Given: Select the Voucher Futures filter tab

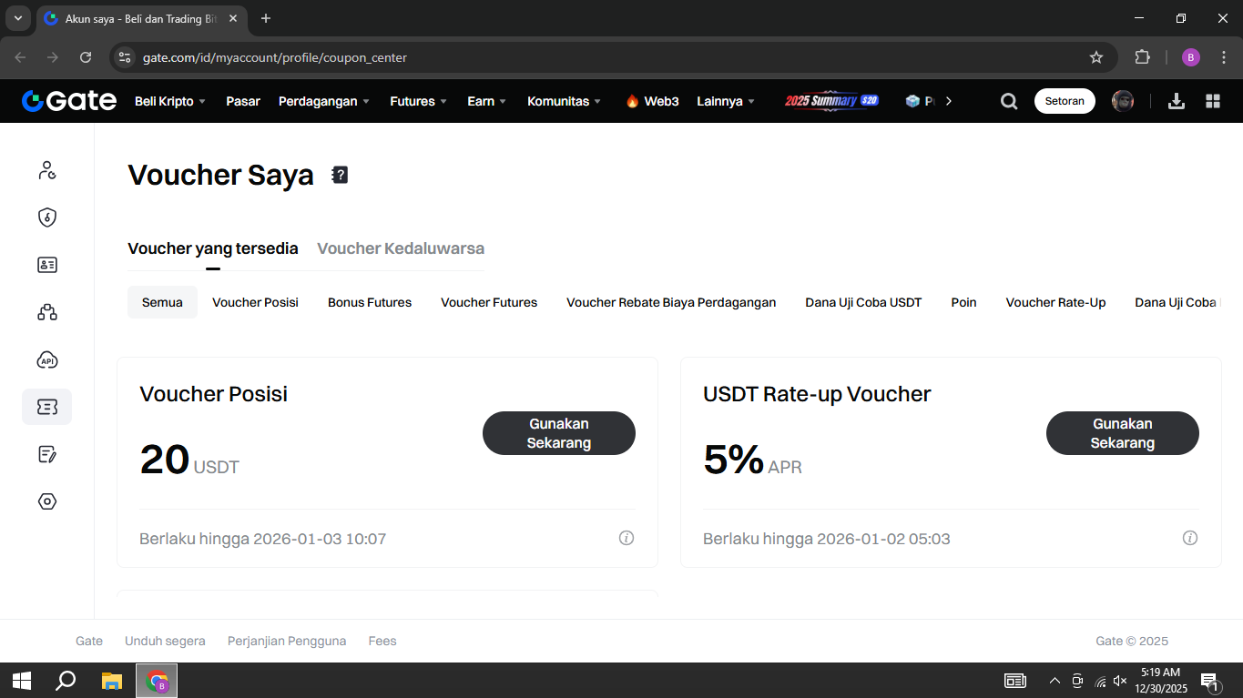Looking at the screenshot, I should (x=489, y=302).
